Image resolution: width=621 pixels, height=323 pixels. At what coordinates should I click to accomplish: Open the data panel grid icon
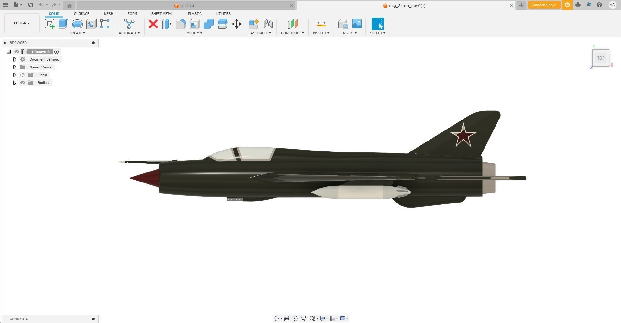pos(5,5)
